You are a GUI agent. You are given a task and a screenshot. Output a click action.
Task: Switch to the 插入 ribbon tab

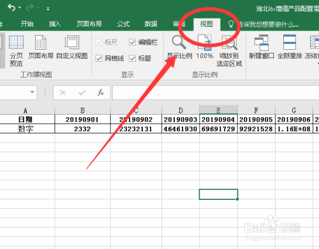coord(55,24)
